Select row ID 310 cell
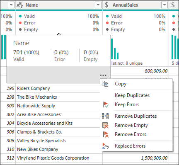 coord(8,149)
